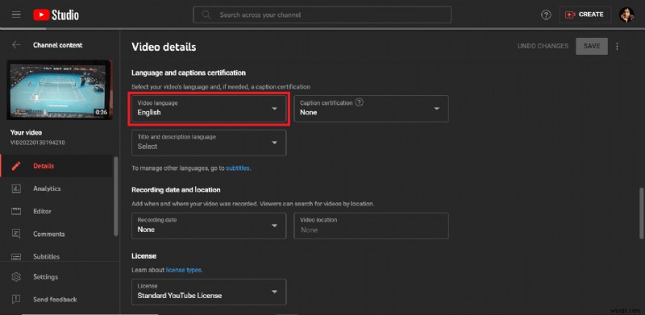Click the Search across your channel field
Screen dimensions: 645x315
[322, 15]
